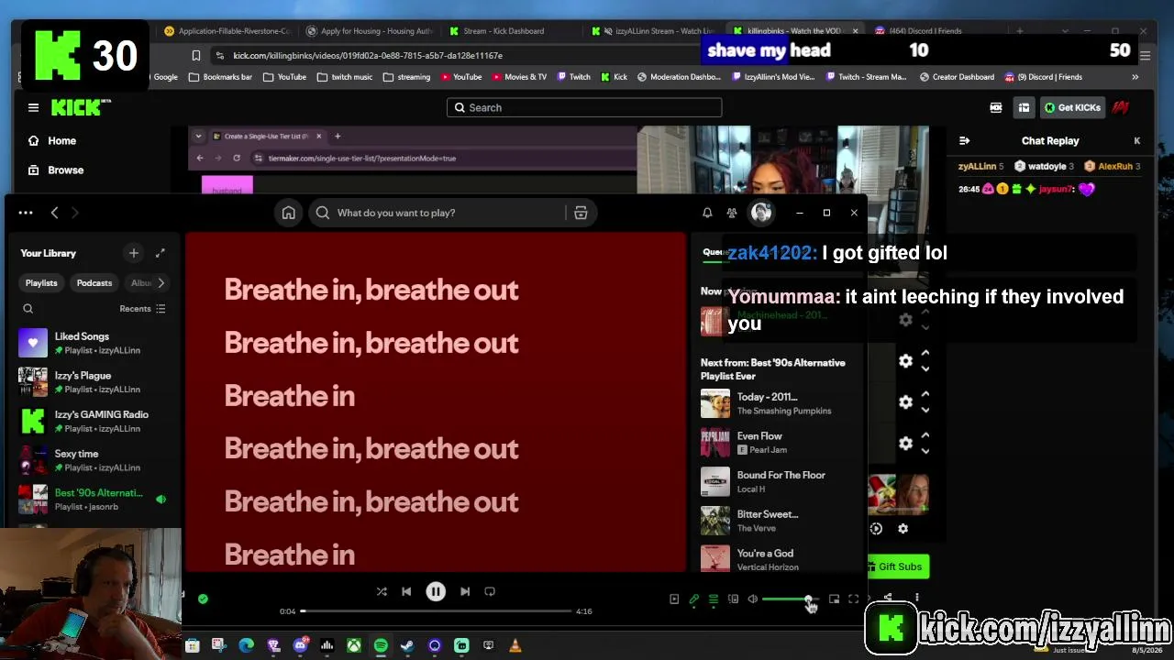Click the Kick search box
The height and width of the screenshot is (660, 1174).
[x=584, y=108]
